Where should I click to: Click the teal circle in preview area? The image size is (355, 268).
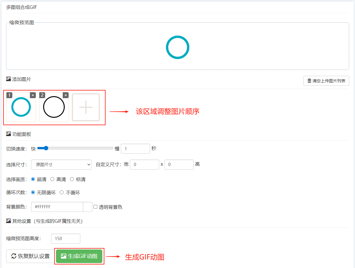(x=178, y=47)
